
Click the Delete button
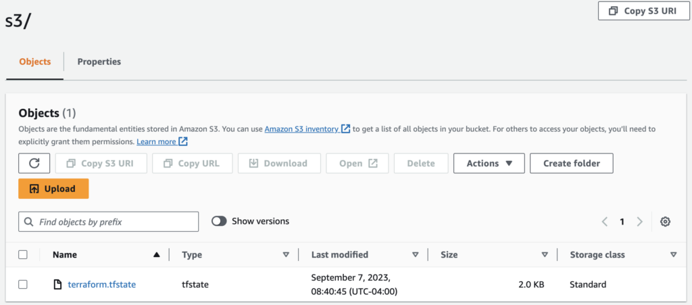point(421,163)
